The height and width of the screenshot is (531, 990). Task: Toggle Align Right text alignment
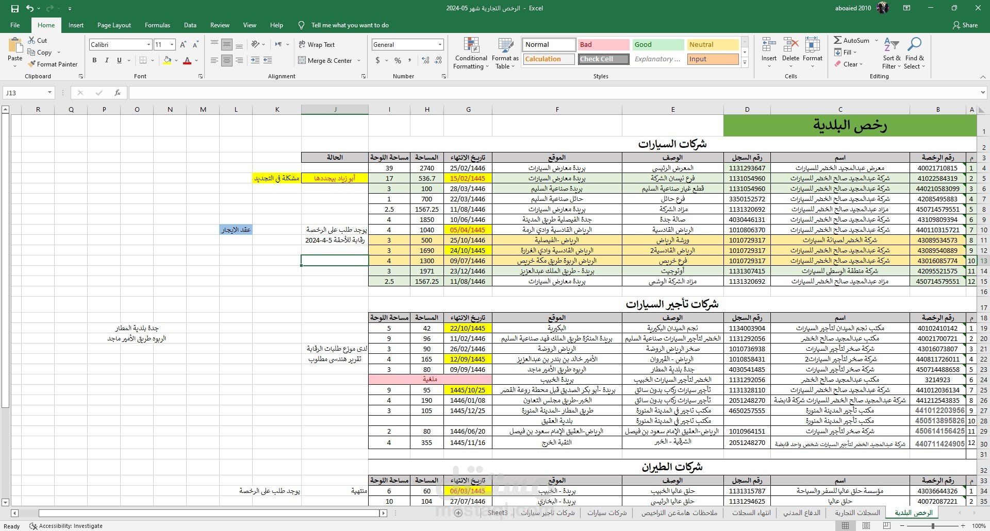239,60
